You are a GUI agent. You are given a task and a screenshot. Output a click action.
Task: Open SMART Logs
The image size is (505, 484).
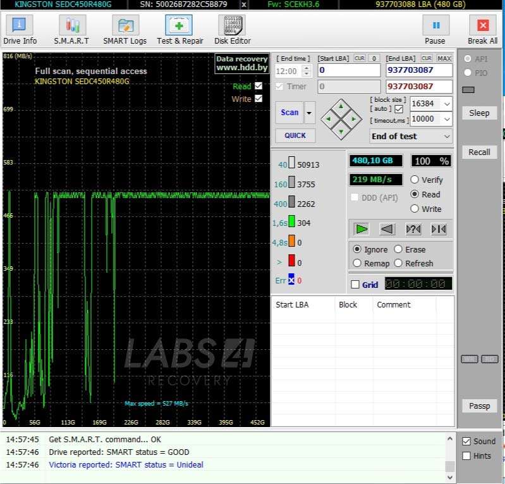[x=125, y=30]
